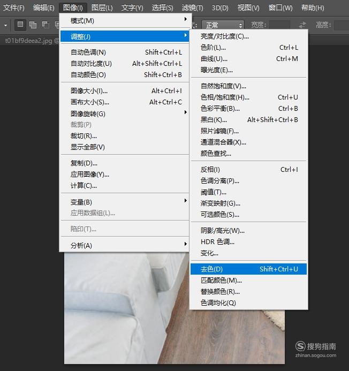
Task: Choose 复制(D) menu item
Action: click(x=125, y=163)
